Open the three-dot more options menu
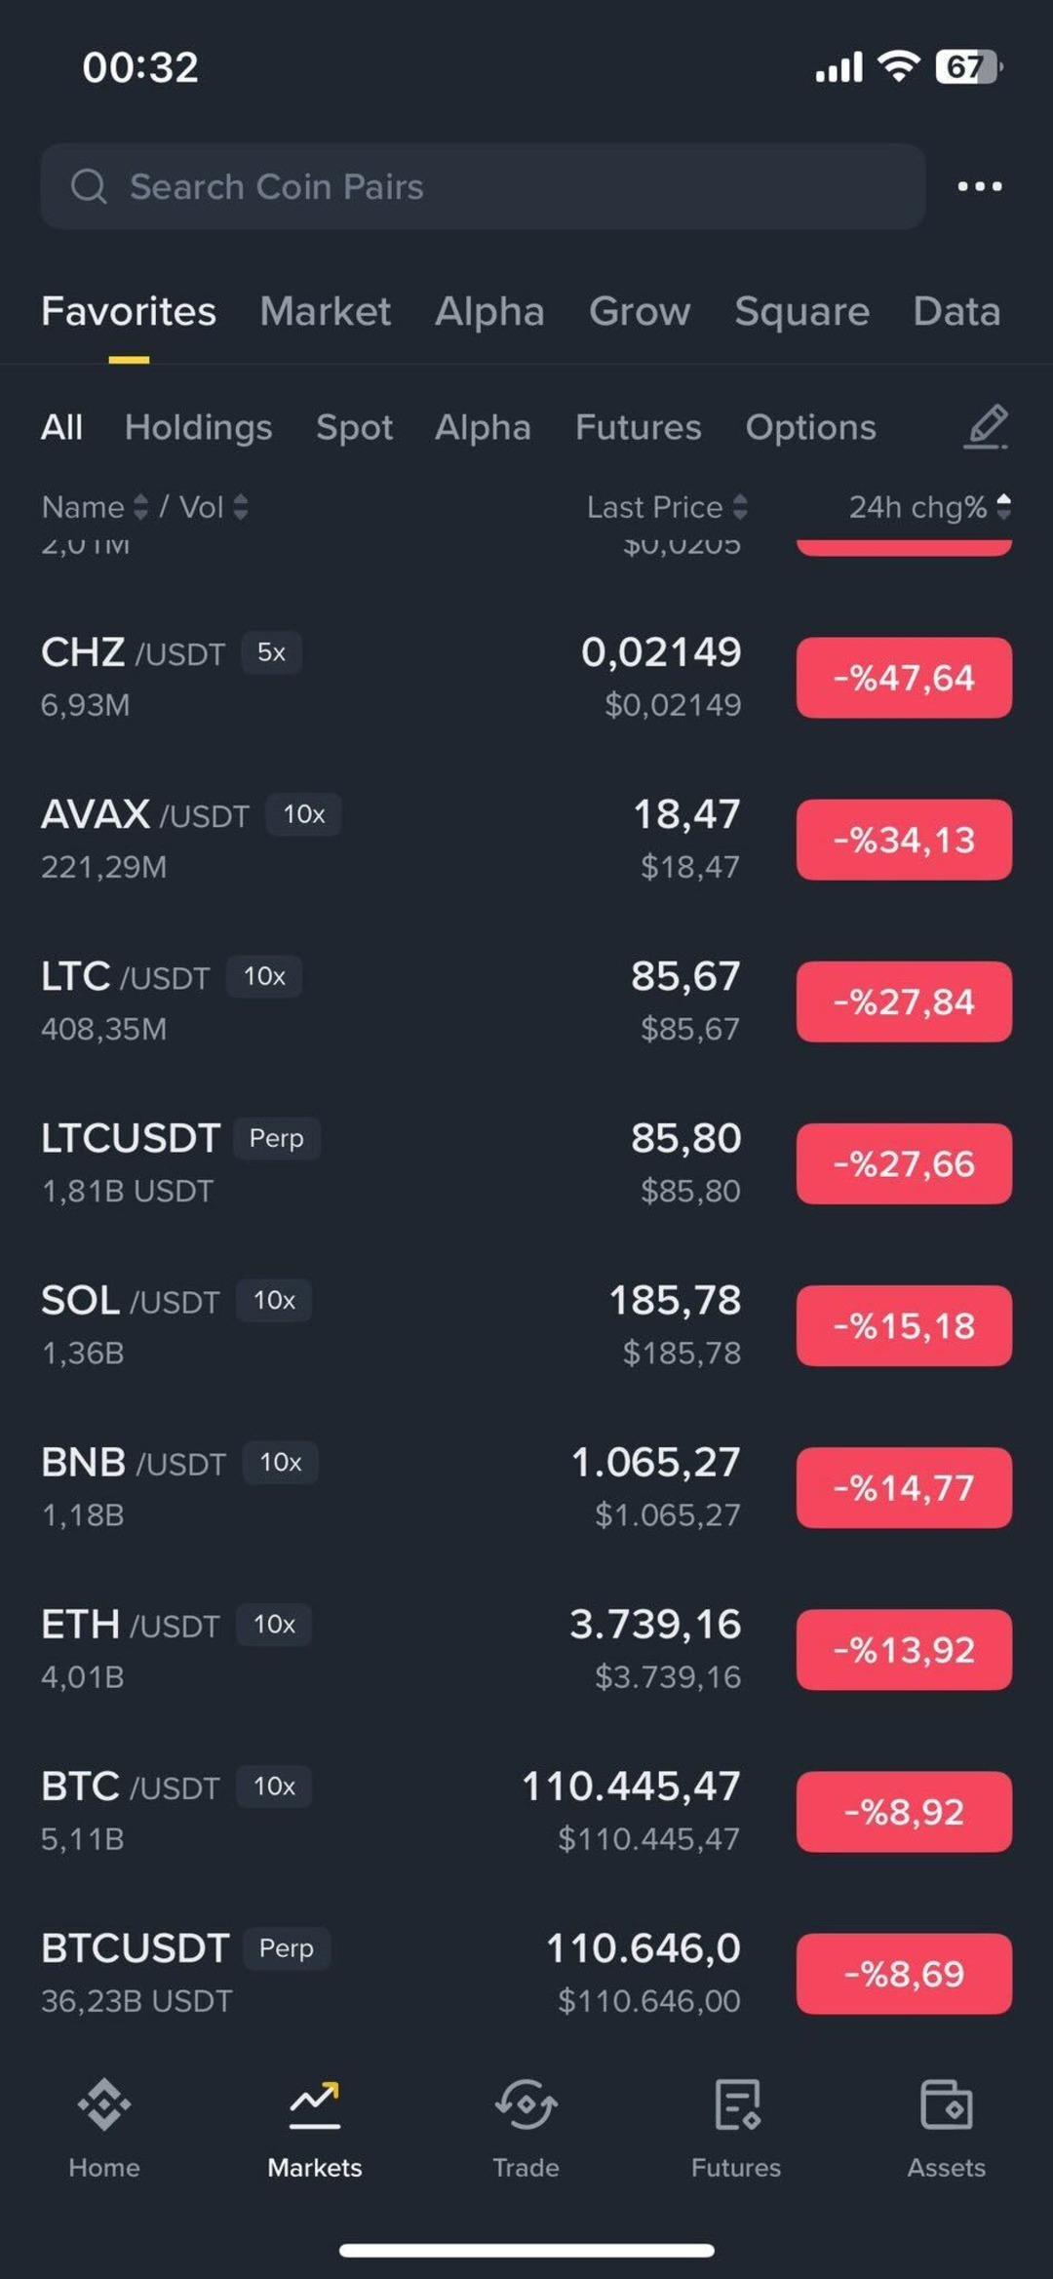 point(979,186)
